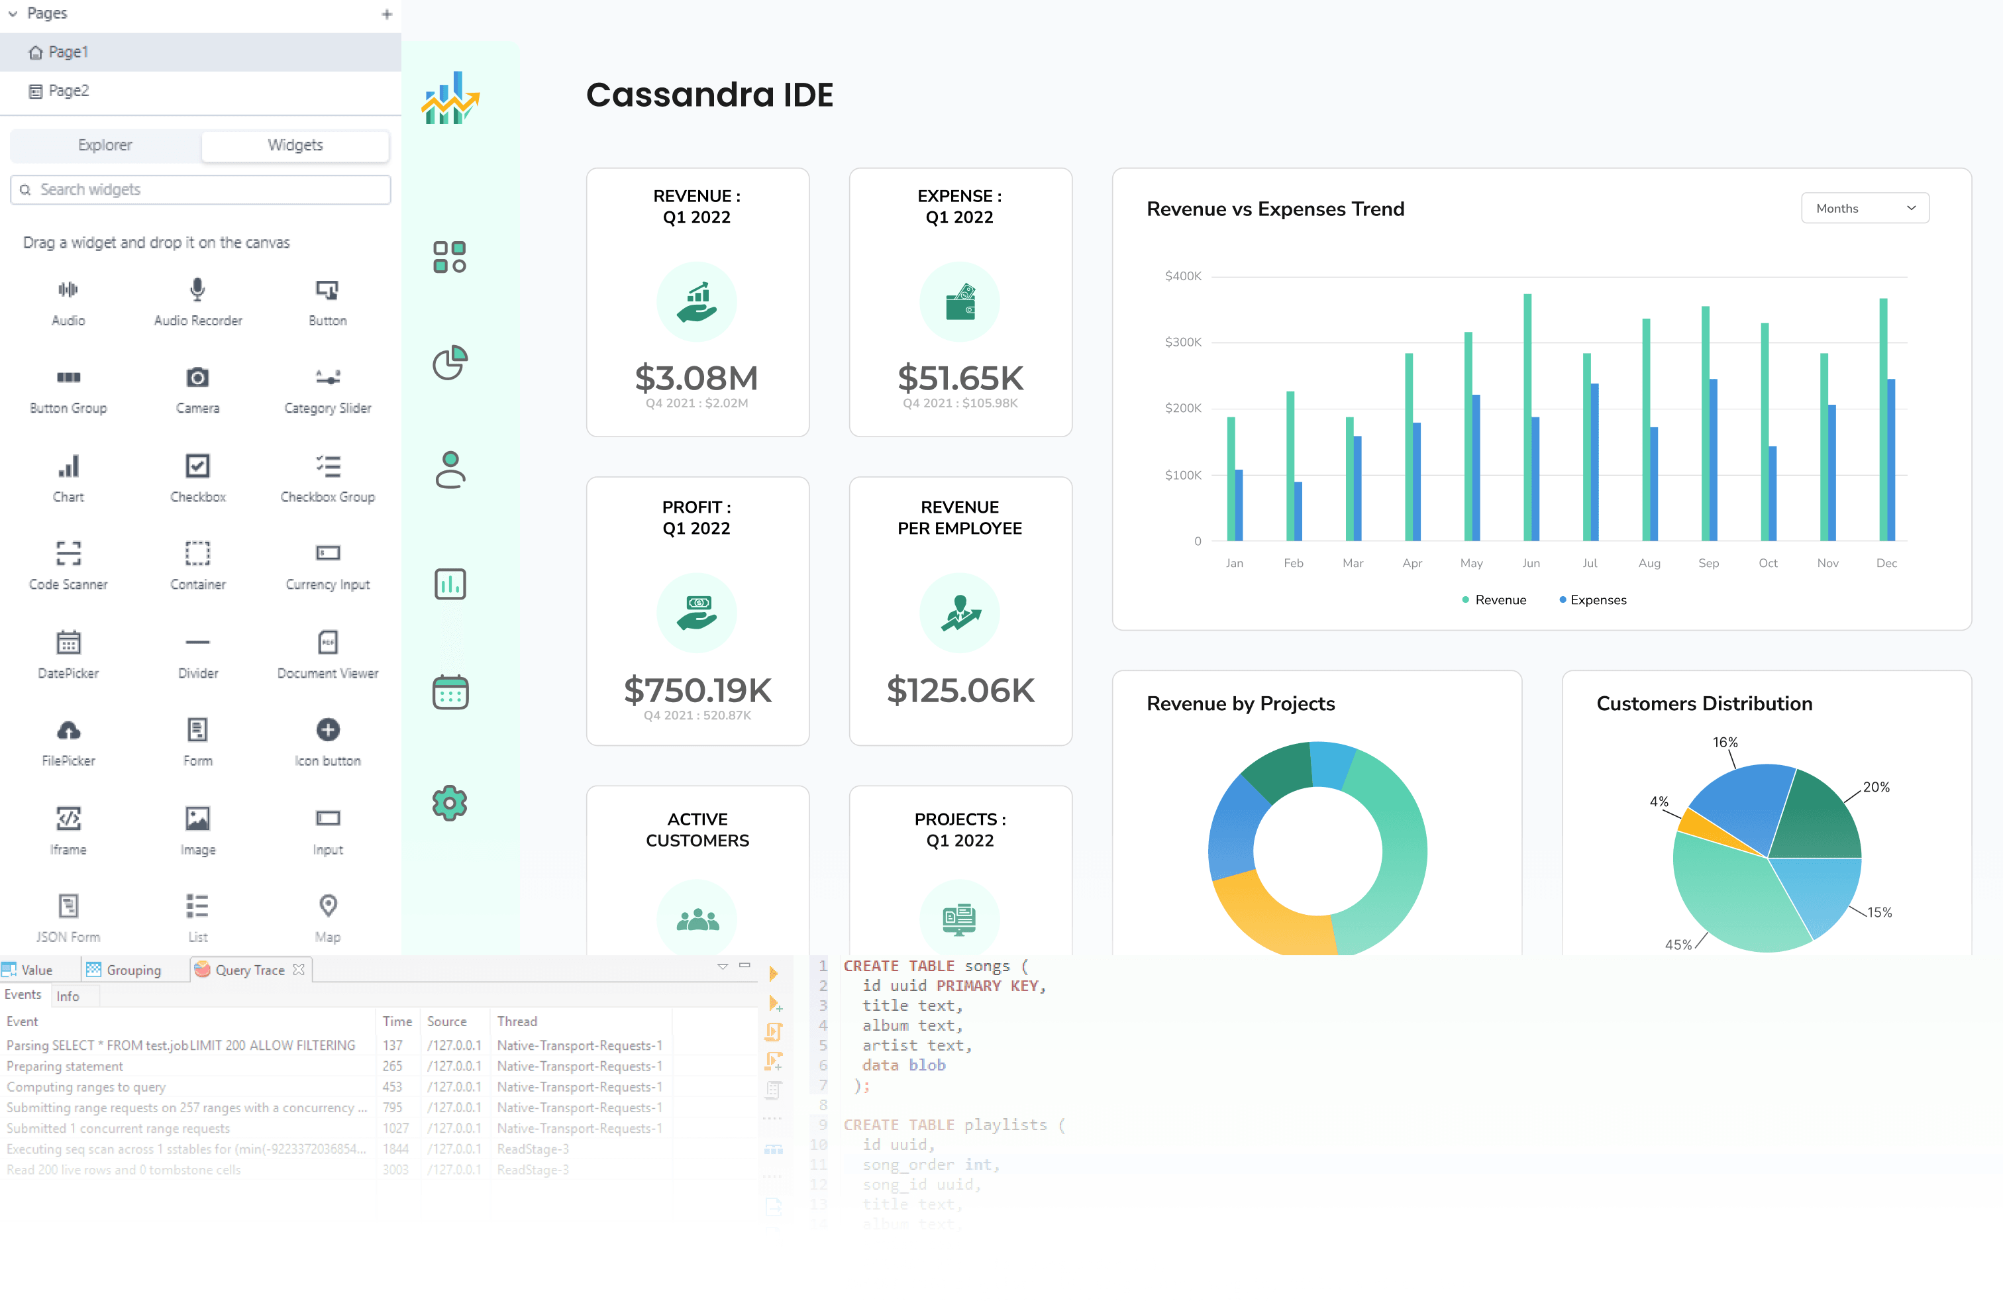This screenshot has height=1301, width=2003.
Task: Open view menu triangle in trace panel
Action: 722,966
